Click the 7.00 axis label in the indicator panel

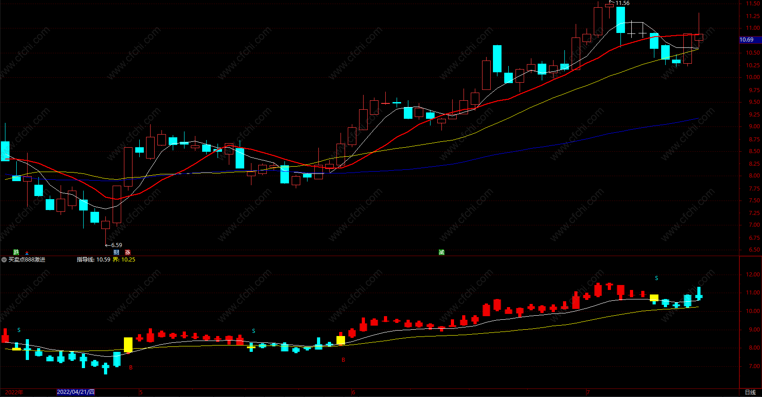tap(754, 366)
